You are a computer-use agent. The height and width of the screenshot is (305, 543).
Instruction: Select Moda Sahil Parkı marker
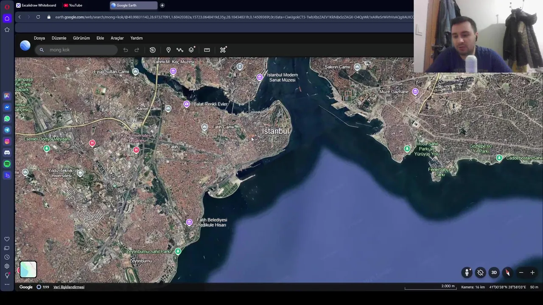pyautogui.click(x=407, y=149)
